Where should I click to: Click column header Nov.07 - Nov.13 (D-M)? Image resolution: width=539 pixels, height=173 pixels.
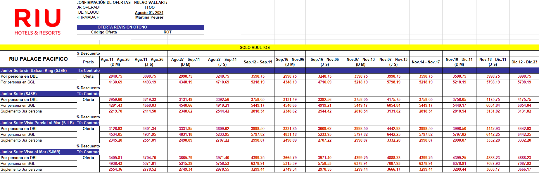(x=361, y=62)
